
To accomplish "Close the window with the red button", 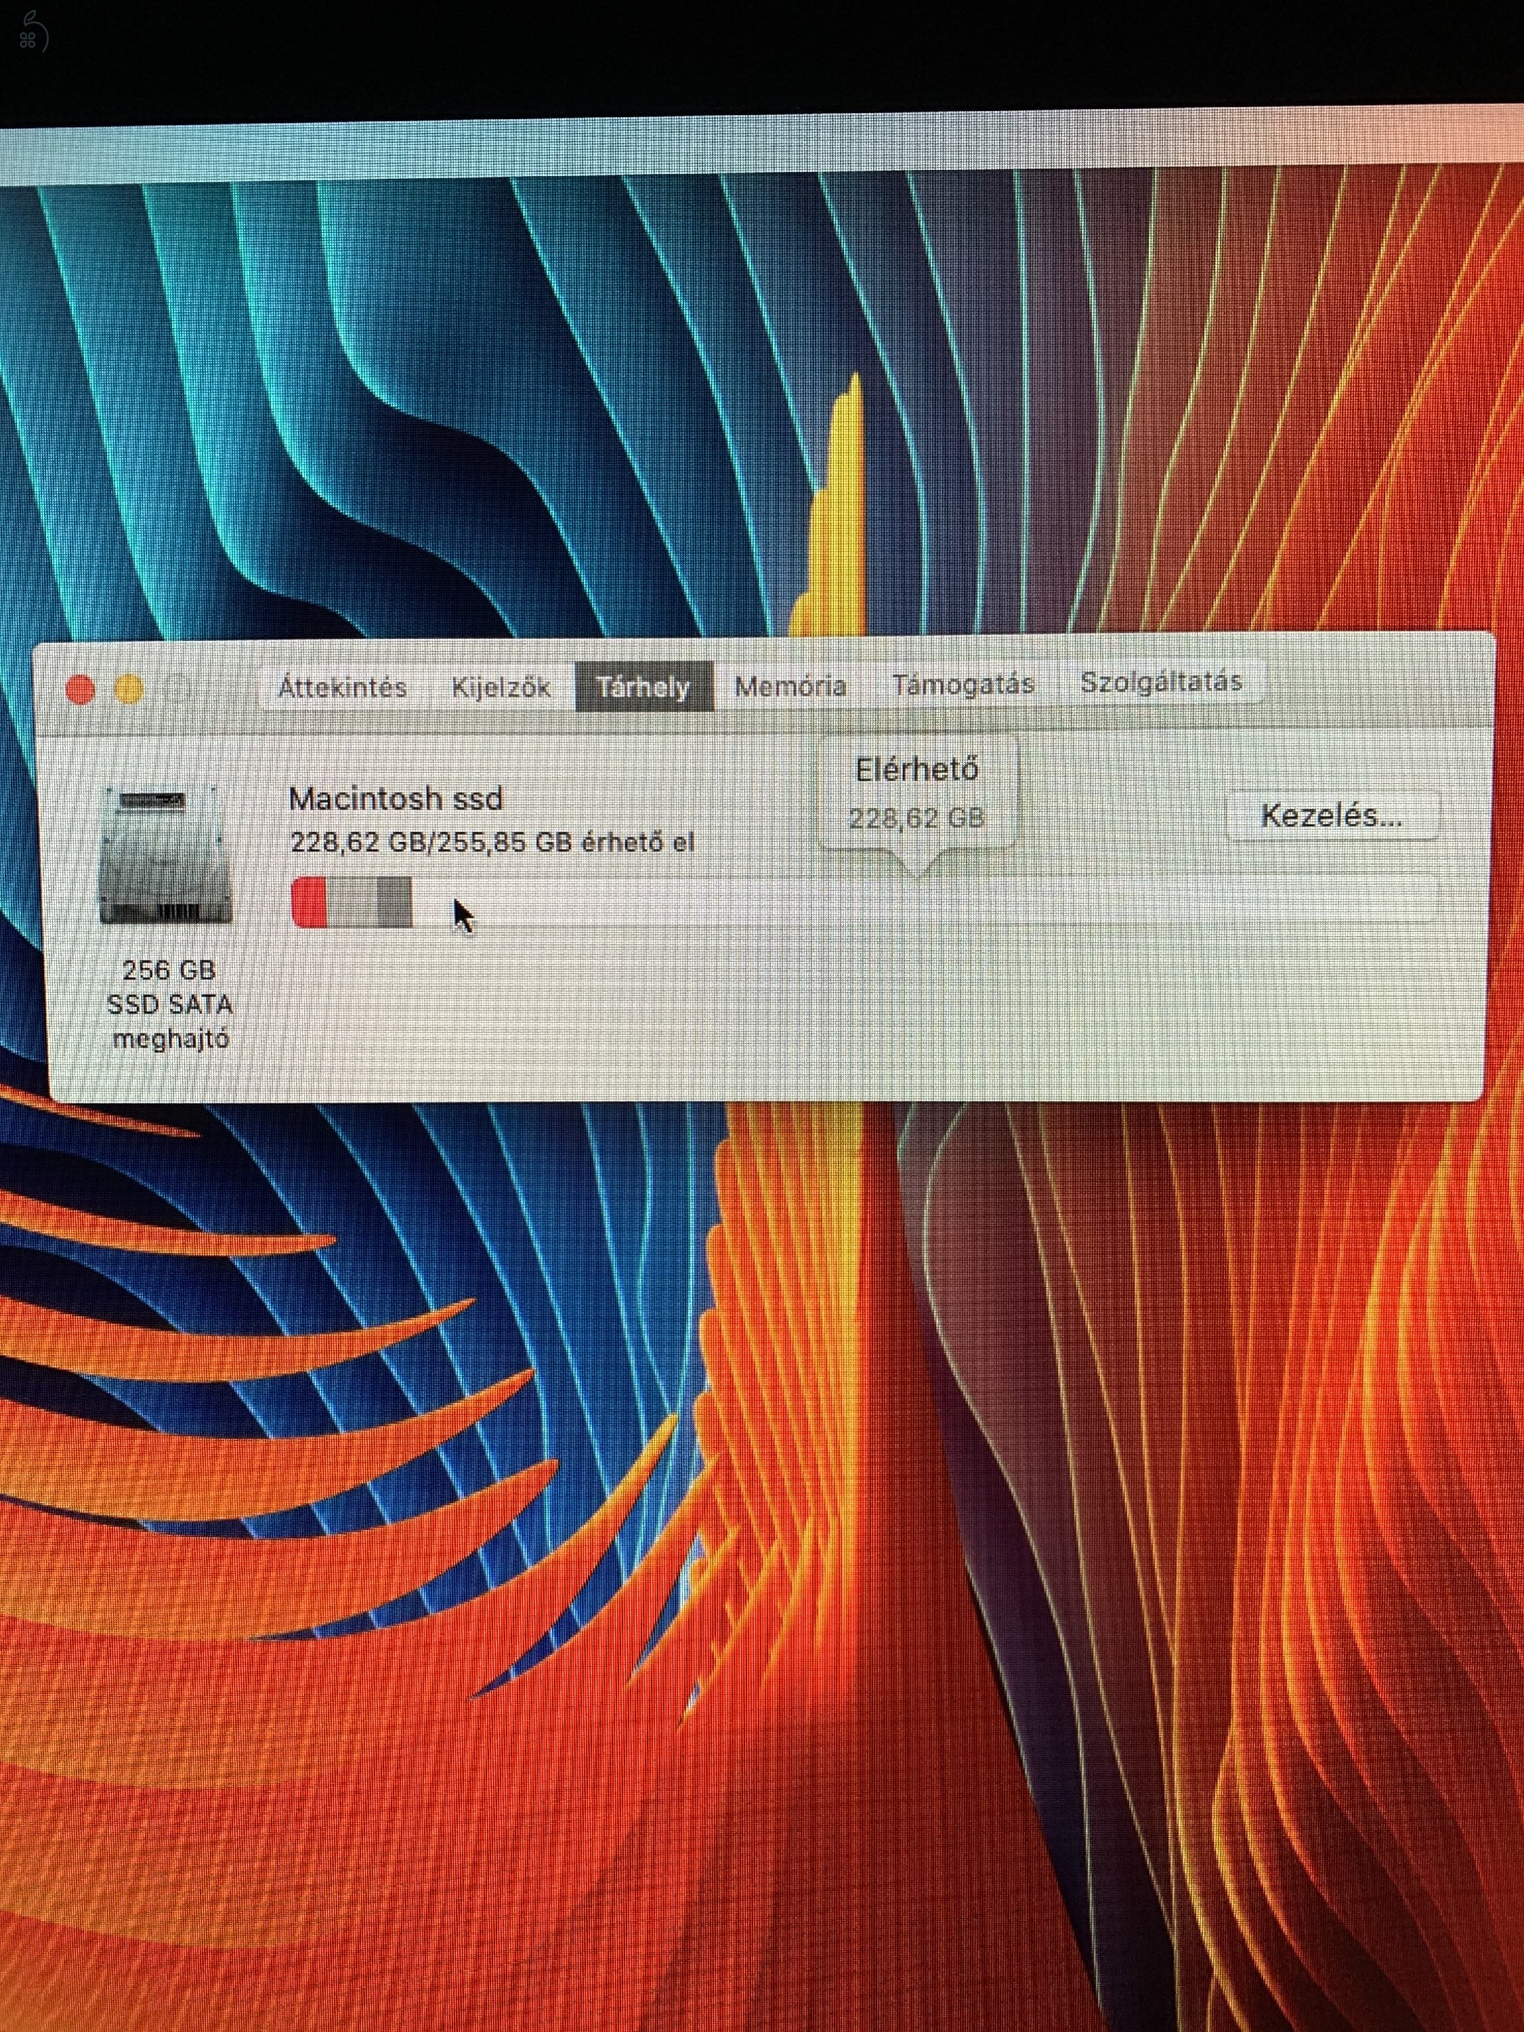I will [81, 689].
